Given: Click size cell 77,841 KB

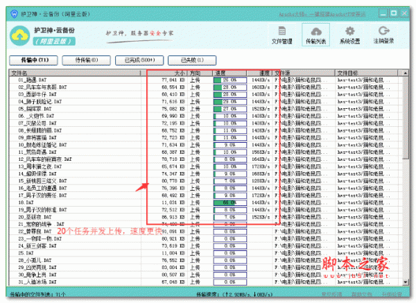Looking at the screenshot, I should 173,80.
